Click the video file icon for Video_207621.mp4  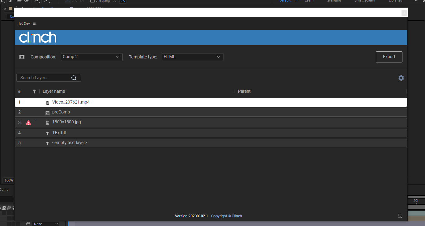pyautogui.click(x=47, y=103)
